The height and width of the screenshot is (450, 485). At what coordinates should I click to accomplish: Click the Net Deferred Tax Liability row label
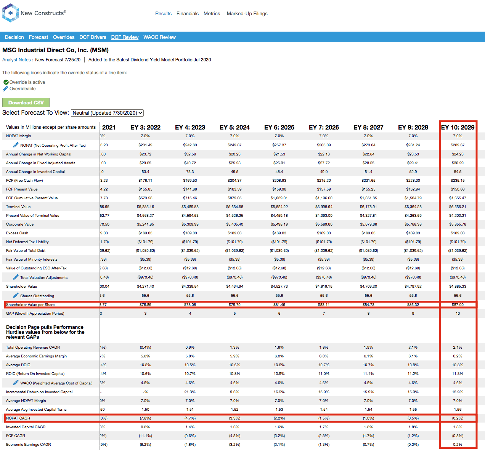[x=27, y=242]
